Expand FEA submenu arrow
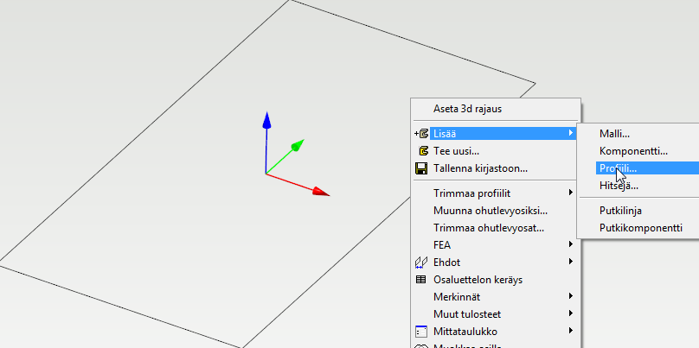 click(x=571, y=244)
